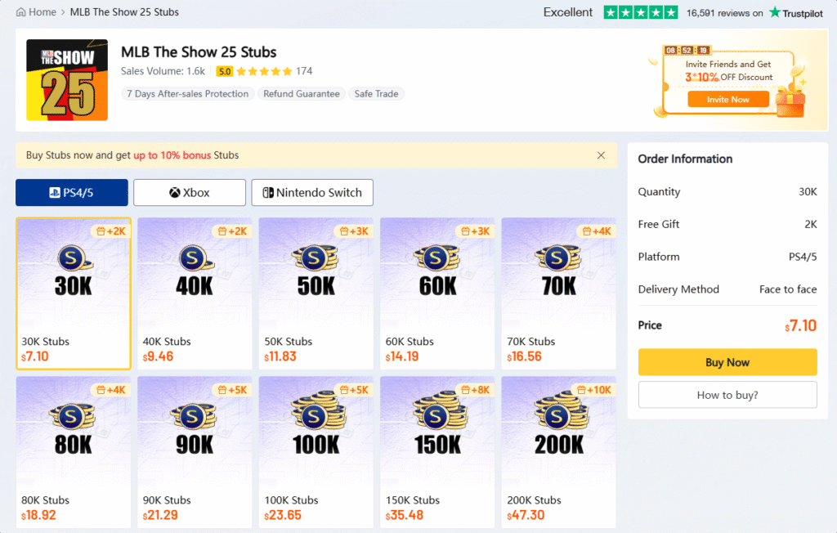This screenshot has height=533, width=837.
Task: Pick the 200K Stubs package
Action: [x=559, y=452]
